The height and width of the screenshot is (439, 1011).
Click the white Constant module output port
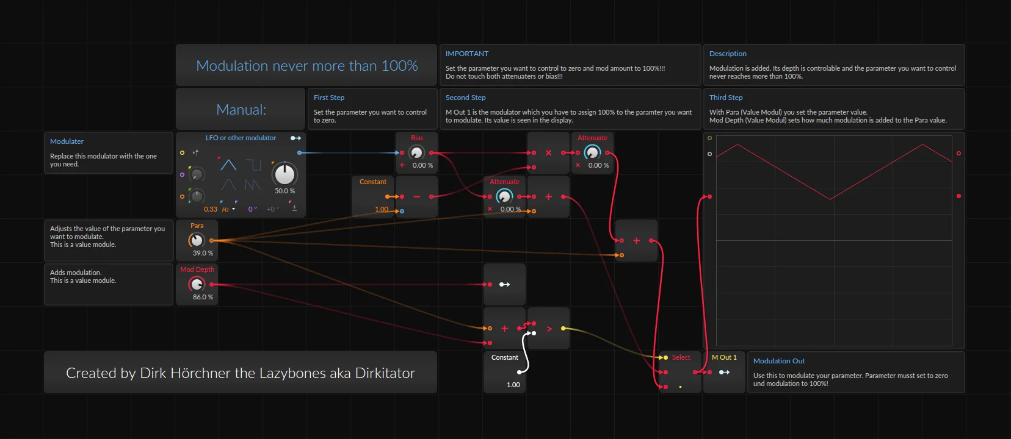coord(519,372)
